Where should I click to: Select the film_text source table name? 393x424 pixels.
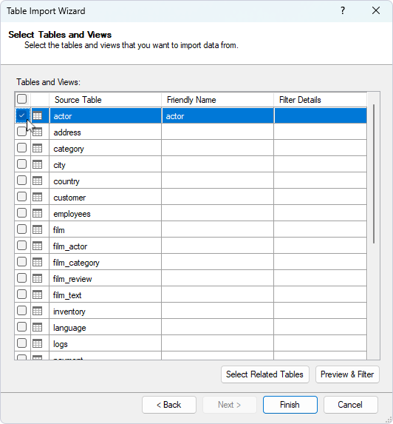click(67, 295)
